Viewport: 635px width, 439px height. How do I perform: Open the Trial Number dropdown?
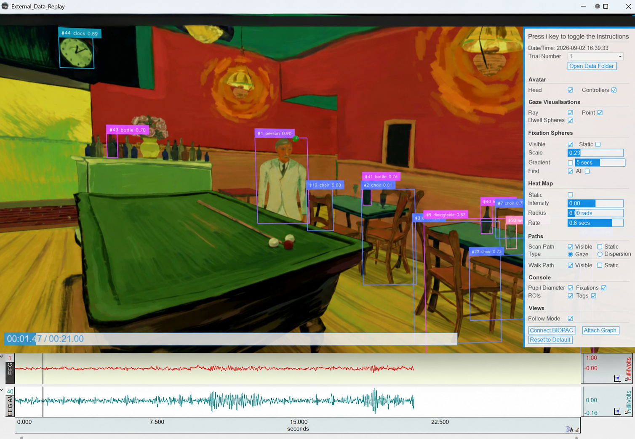[x=595, y=56]
